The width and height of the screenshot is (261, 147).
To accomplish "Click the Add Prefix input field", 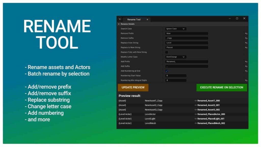I will (187, 62).
